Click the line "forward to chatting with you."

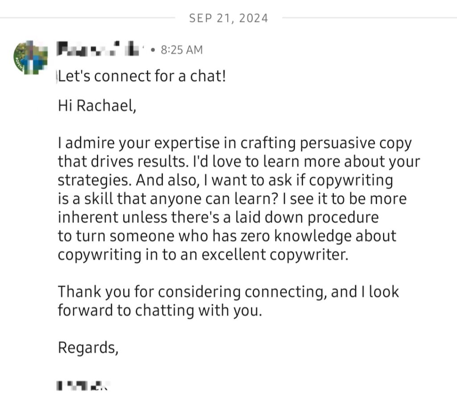[x=160, y=310]
